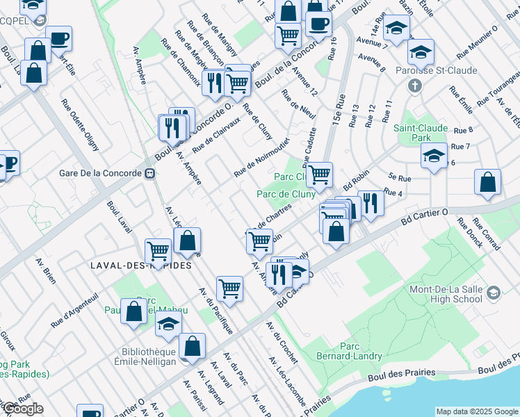Select the Av. du Crochet street label
The height and width of the screenshot is (417, 520).
tap(282, 343)
